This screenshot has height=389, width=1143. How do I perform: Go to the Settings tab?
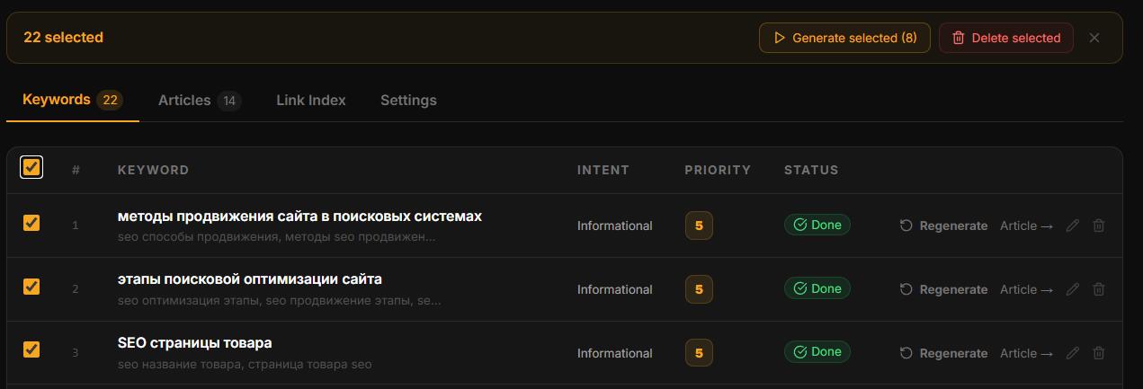point(408,100)
